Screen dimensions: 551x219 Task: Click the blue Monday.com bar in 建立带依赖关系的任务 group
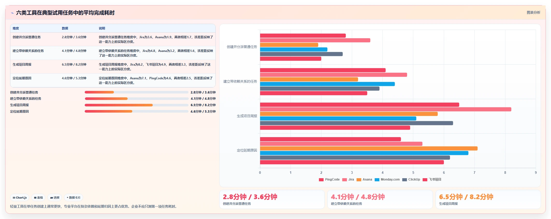327,84
